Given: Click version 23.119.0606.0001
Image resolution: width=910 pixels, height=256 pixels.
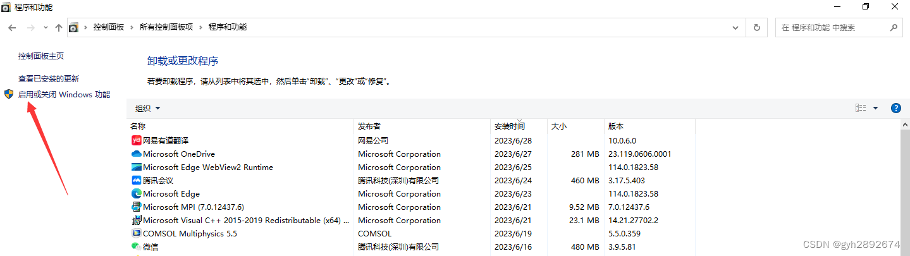Looking at the screenshot, I should (x=639, y=154).
